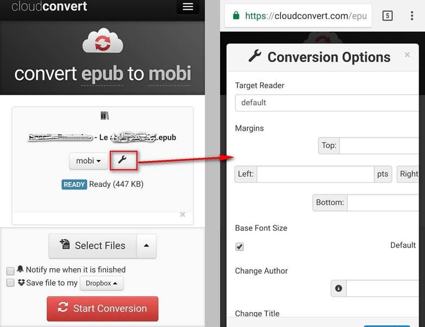Click the Ready (447 KB) status text

point(116,184)
